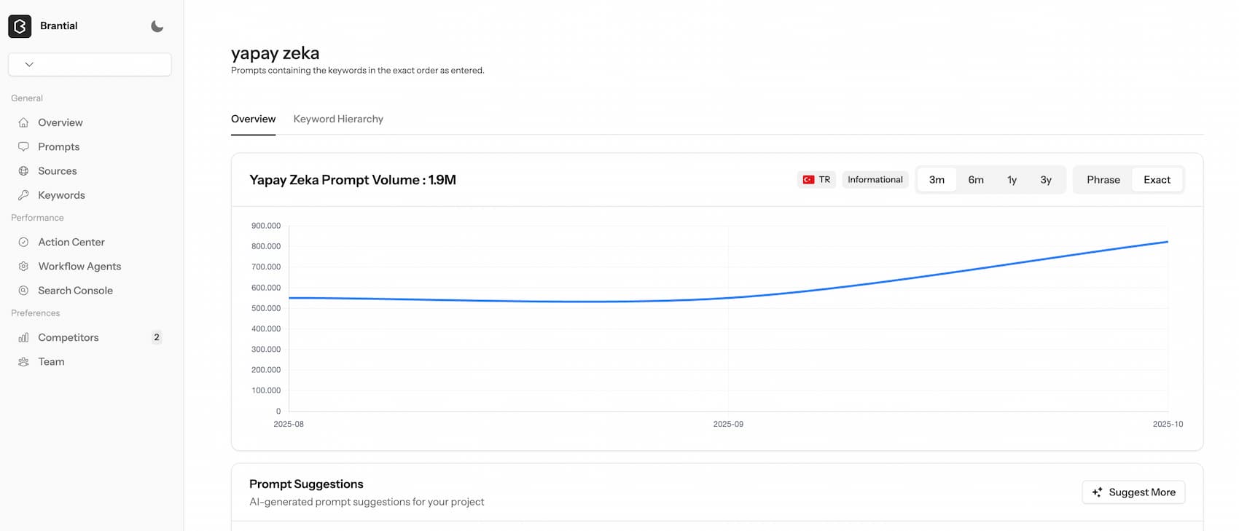Viewport: 1239px width, 531px height.
Task: Switch to the Keyword Hierarchy tab
Action: click(x=338, y=119)
